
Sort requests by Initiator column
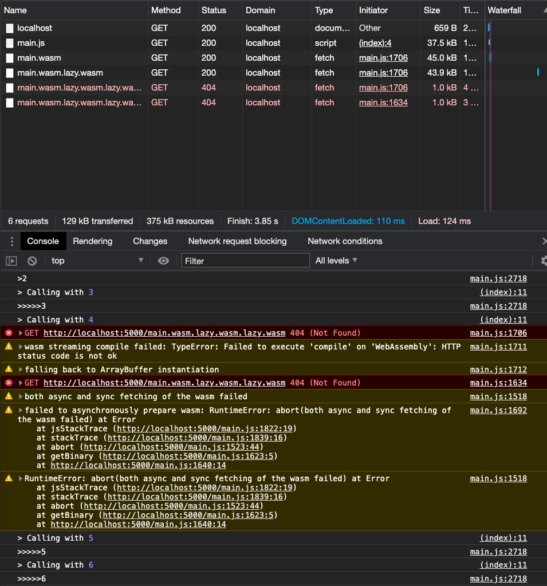click(x=388, y=10)
